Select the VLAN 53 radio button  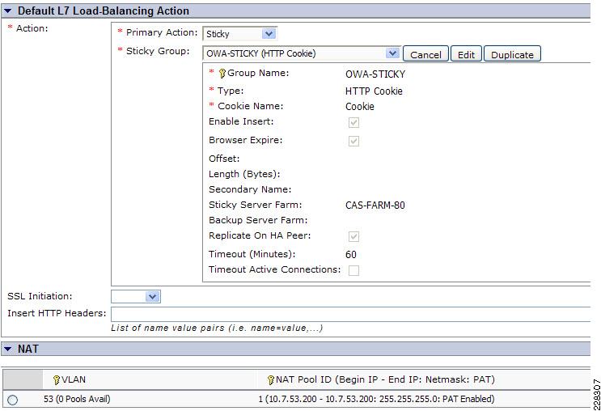(12, 400)
